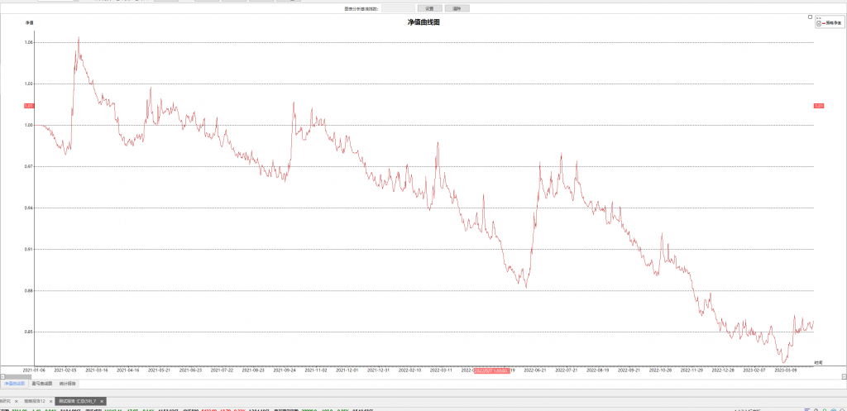Screen dimensions: 847x411
Task: Click the chart scrollbar's left arrow
Action: click(x=2, y=376)
